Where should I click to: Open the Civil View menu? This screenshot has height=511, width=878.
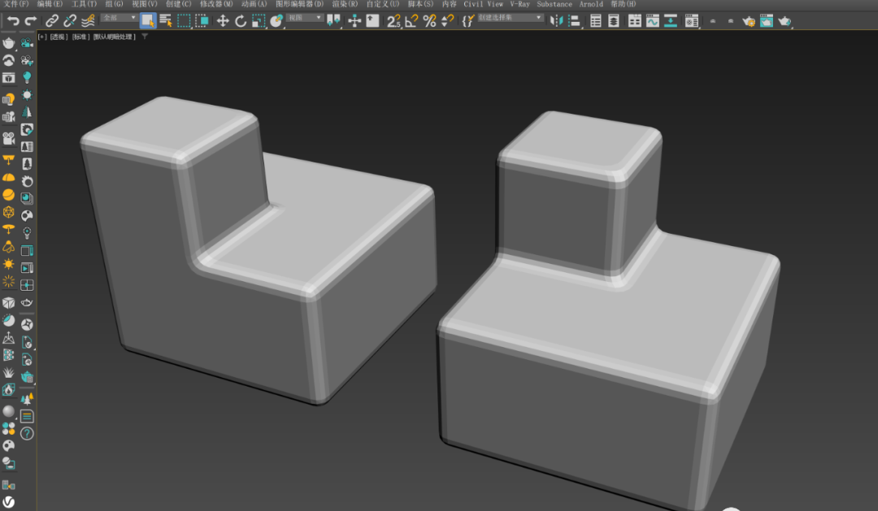[x=483, y=4]
